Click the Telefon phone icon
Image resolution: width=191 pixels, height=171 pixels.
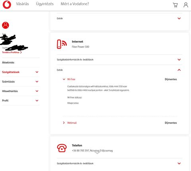coord(62,148)
